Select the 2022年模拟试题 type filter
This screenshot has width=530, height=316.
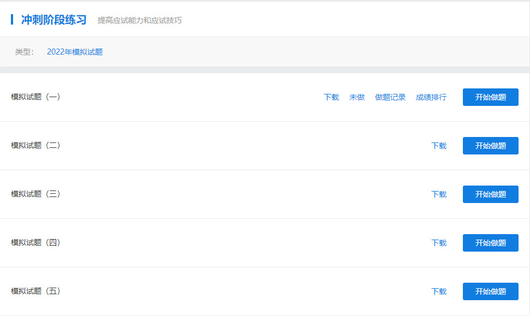(75, 52)
